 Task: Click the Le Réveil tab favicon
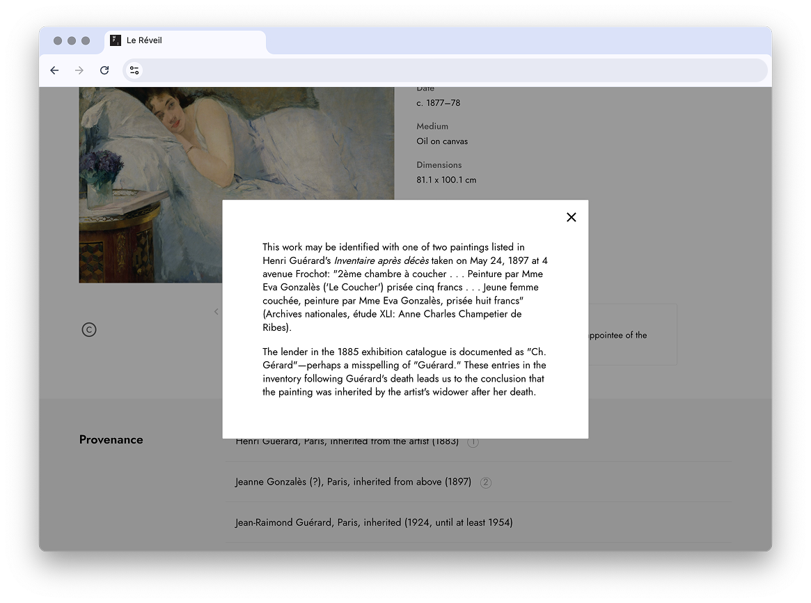(116, 40)
